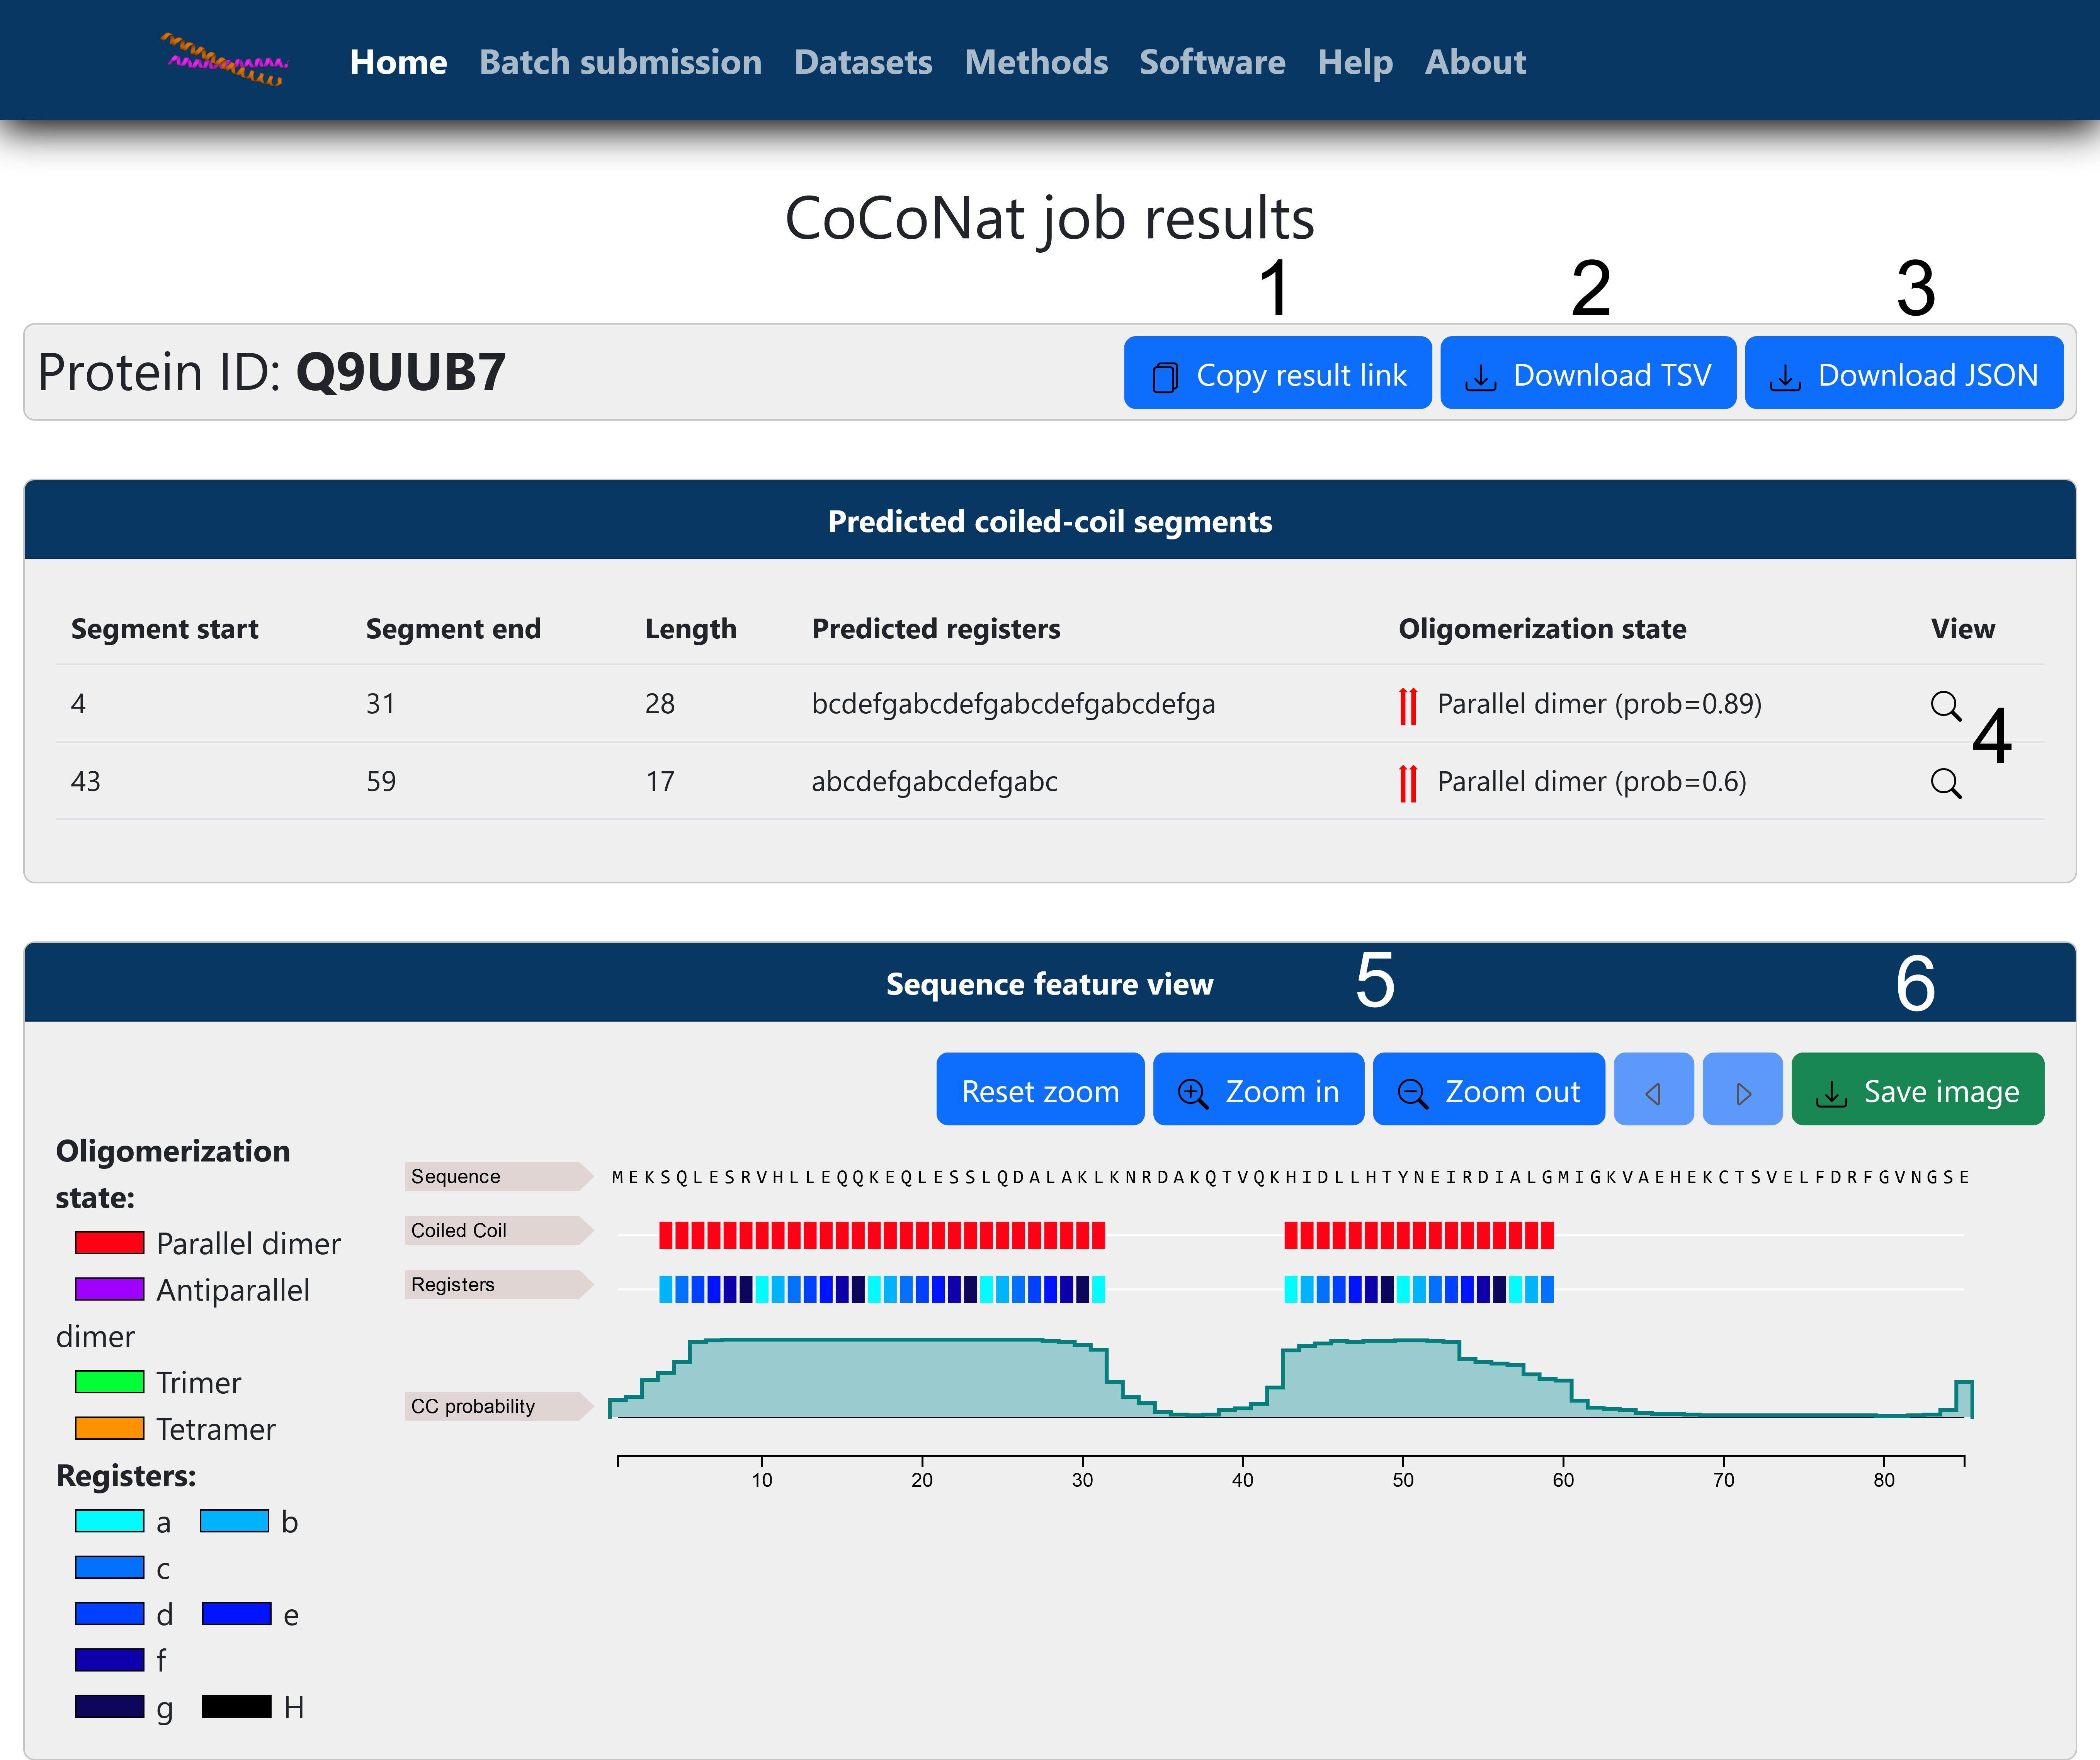Image resolution: width=2100 pixels, height=1760 pixels.
Task: Click the Tetramer orange swatch
Action: pyautogui.click(x=110, y=1428)
